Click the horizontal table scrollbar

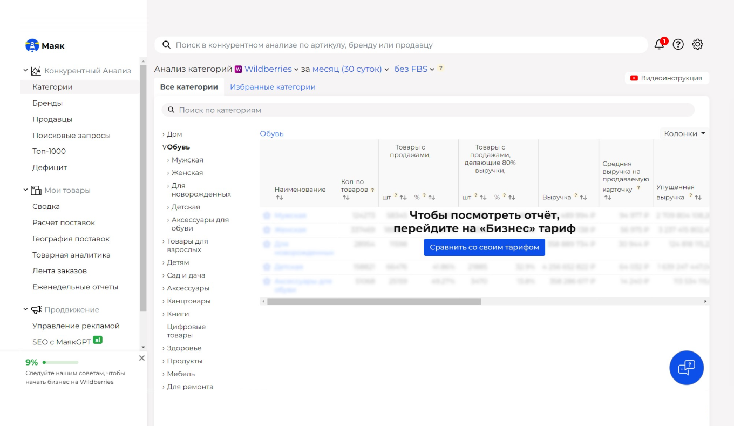373,301
